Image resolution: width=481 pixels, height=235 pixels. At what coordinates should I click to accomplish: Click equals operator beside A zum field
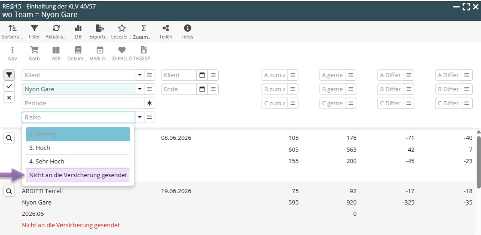[293, 75]
